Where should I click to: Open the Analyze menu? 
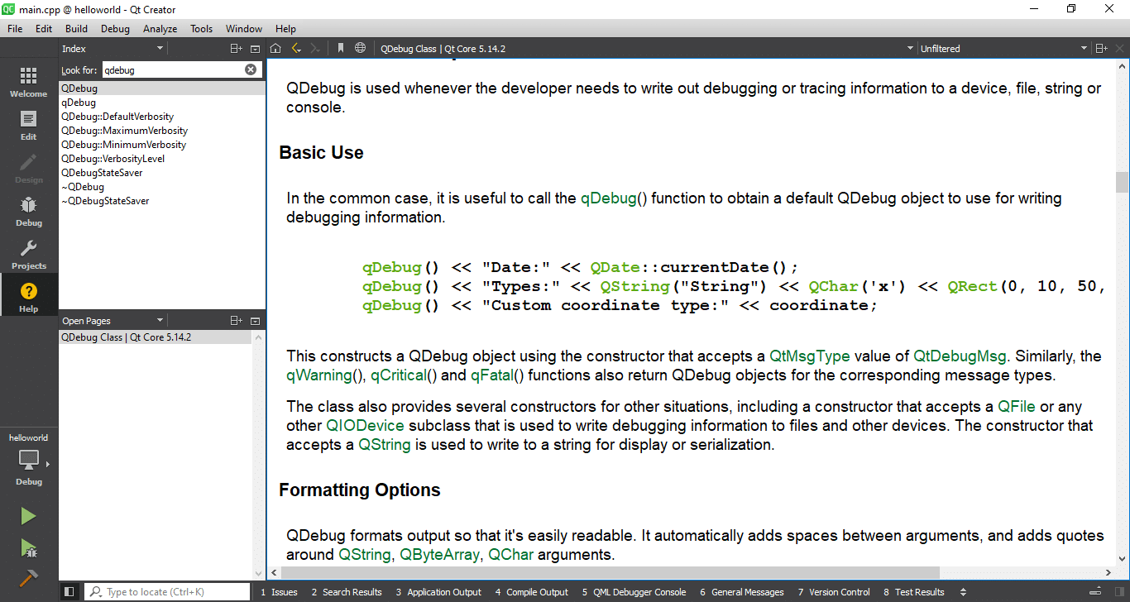click(x=160, y=29)
